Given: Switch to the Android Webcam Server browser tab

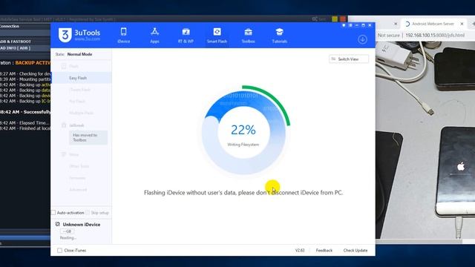Looking at the screenshot, I should point(433,24).
